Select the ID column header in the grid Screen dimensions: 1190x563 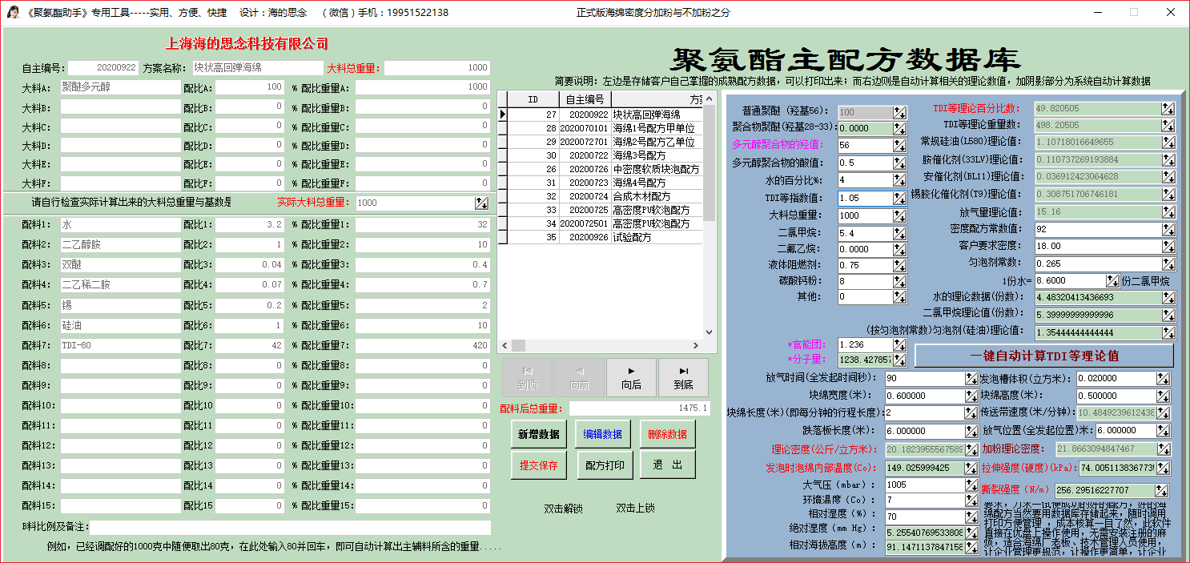click(533, 99)
